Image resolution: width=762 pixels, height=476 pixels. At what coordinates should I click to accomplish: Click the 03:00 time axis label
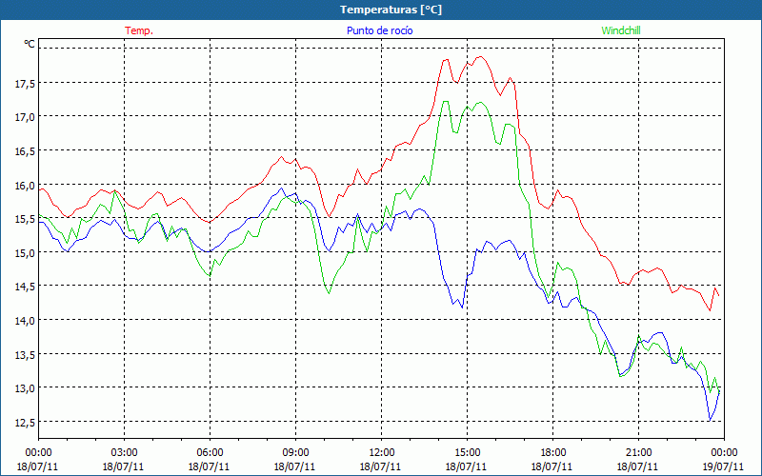click(x=124, y=453)
